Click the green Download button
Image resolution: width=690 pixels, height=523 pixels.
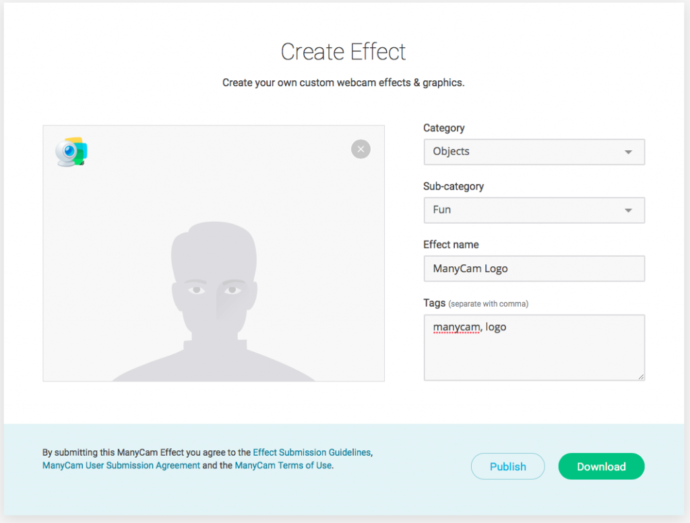click(601, 466)
